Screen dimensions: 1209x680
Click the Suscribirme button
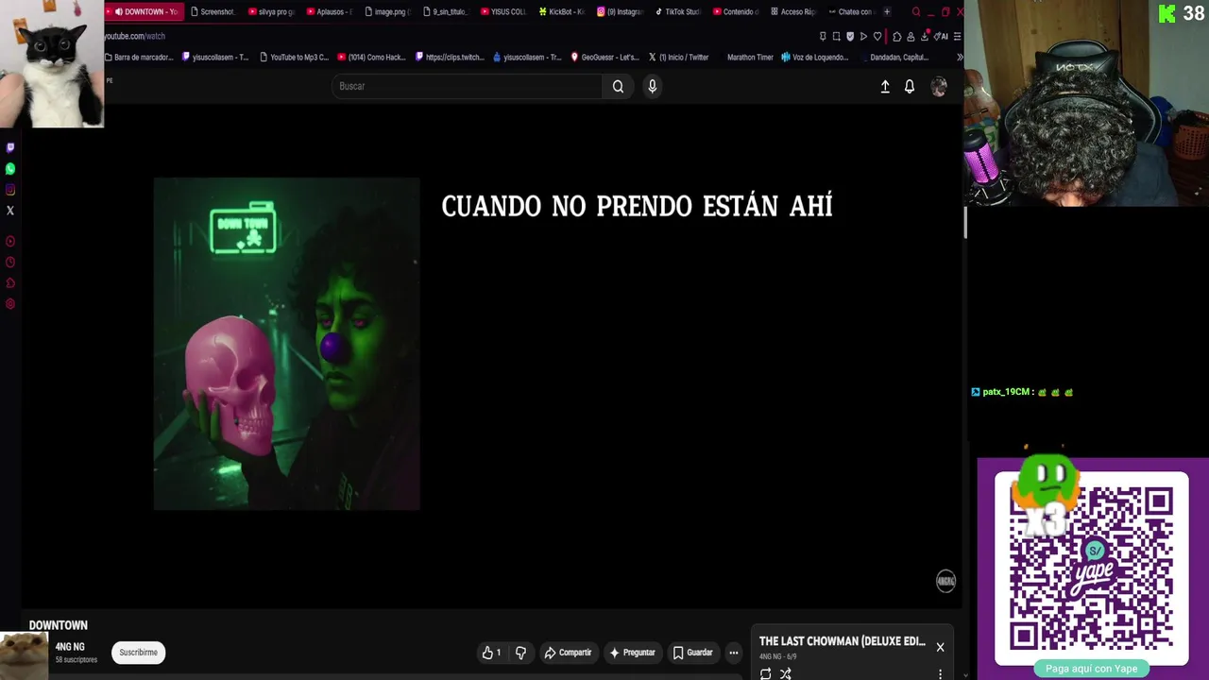click(x=138, y=653)
